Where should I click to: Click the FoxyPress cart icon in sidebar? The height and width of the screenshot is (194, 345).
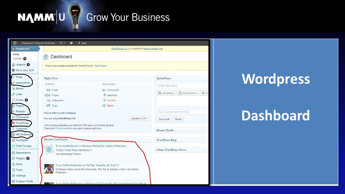coord(13,123)
